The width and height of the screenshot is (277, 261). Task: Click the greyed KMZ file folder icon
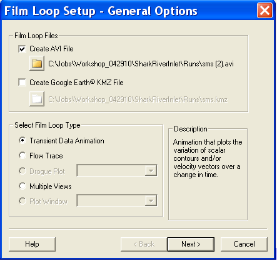click(x=37, y=99)
